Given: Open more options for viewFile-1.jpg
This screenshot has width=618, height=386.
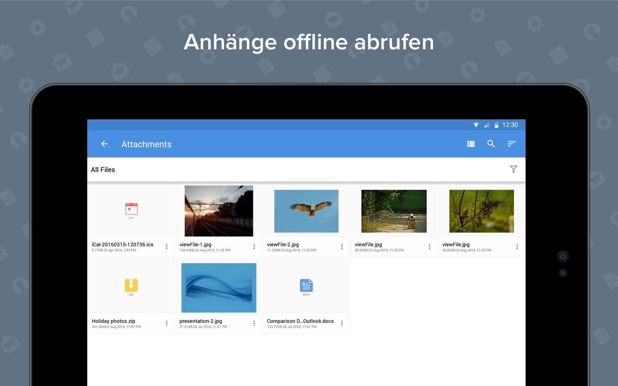Looking at the screenshot, I should tap(254, 247).
